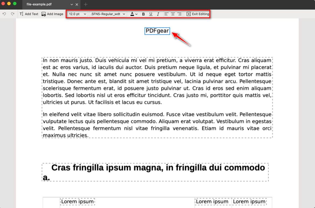
Task: Toggle italic formatting
Action: (158, 14)
